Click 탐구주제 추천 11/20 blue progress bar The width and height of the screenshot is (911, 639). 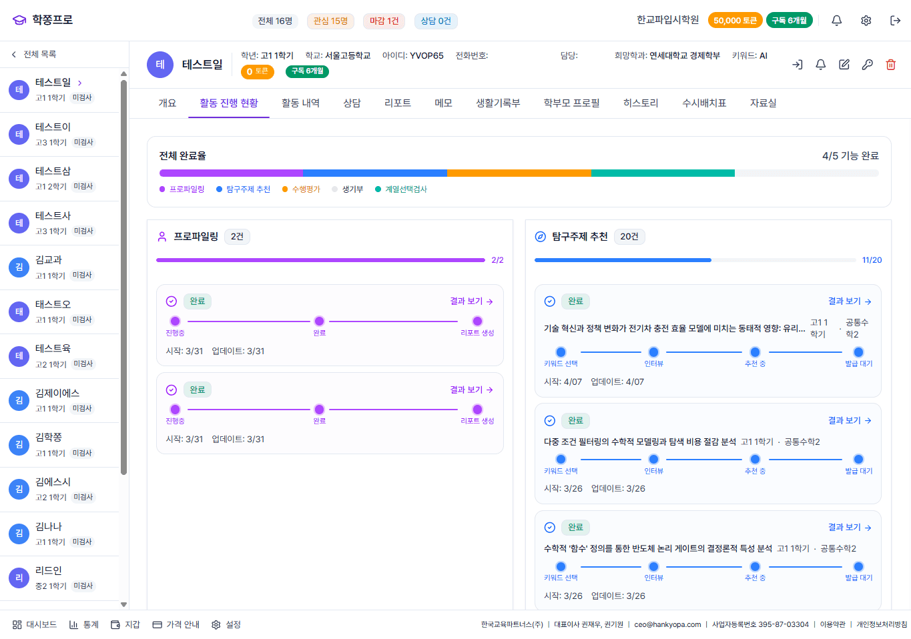[695, 260]
